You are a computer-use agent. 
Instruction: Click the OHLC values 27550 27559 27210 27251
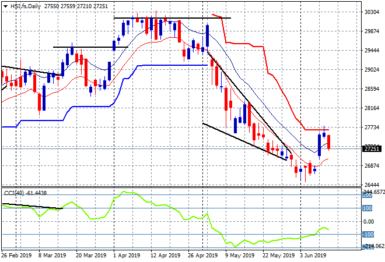point(76,6)
